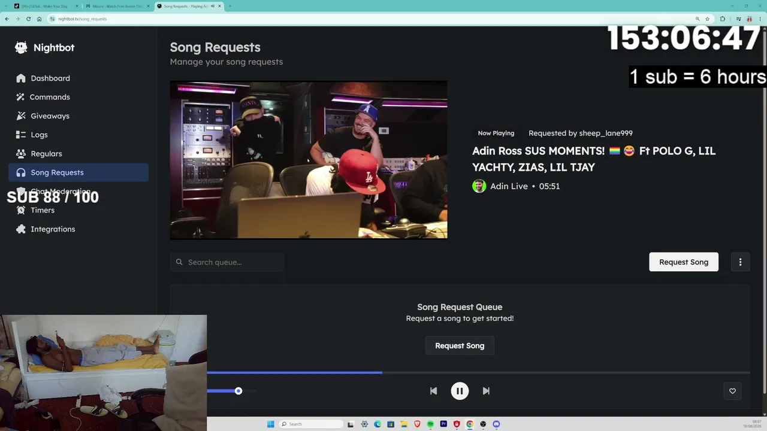Open Timers from the sidebar

click(x=78, y=210)
